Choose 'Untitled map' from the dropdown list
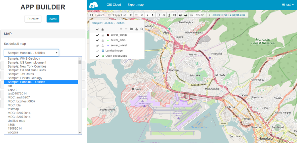 (x=41, y=121)
